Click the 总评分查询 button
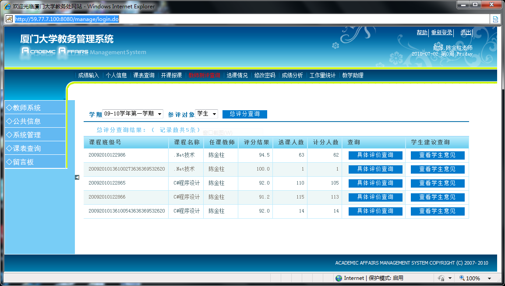The height and width of the screenshot is (286, 505). point(244,114)
